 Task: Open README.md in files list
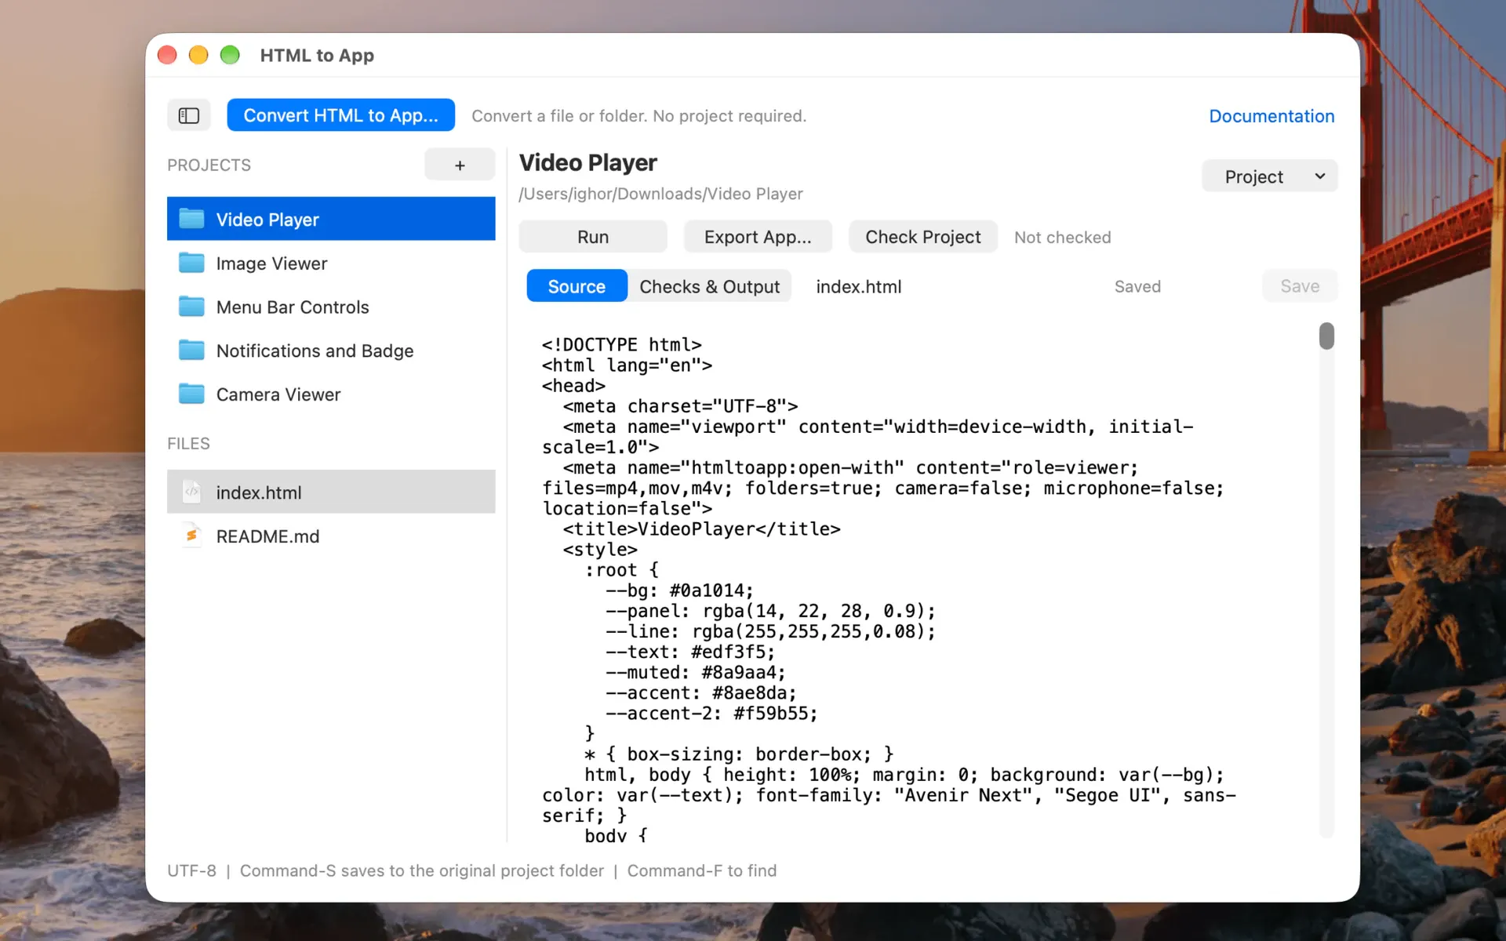[x=331, y=536]
